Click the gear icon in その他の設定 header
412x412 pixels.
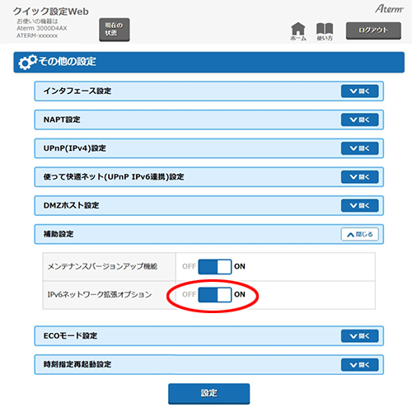[x=27, y=62]
